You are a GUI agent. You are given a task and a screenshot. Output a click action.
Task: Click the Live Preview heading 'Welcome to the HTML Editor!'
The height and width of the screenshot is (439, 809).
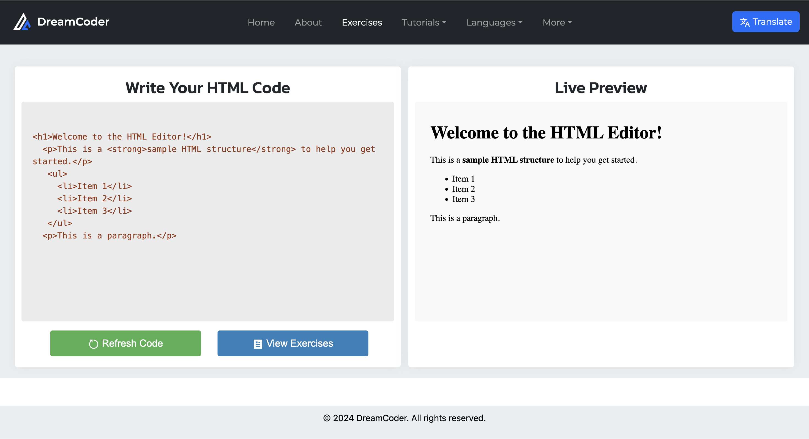point(546,133)
